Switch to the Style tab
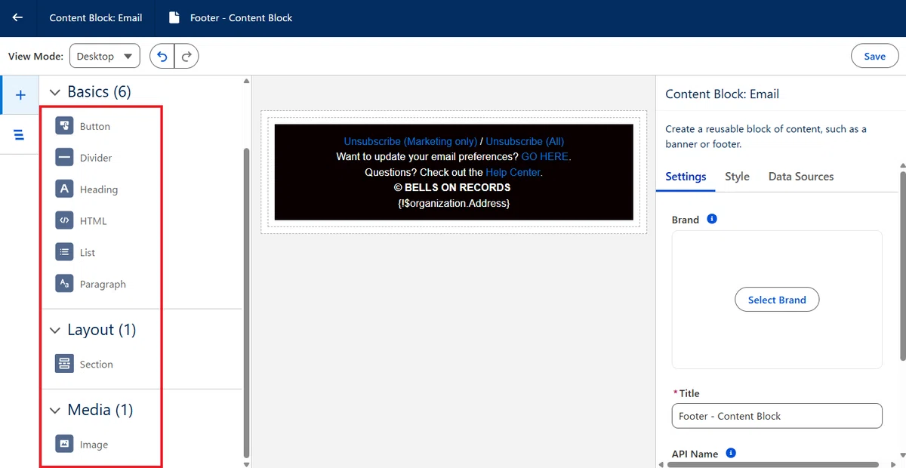The width and height of the screenshot is (906, 468). (x=737, y=176)
